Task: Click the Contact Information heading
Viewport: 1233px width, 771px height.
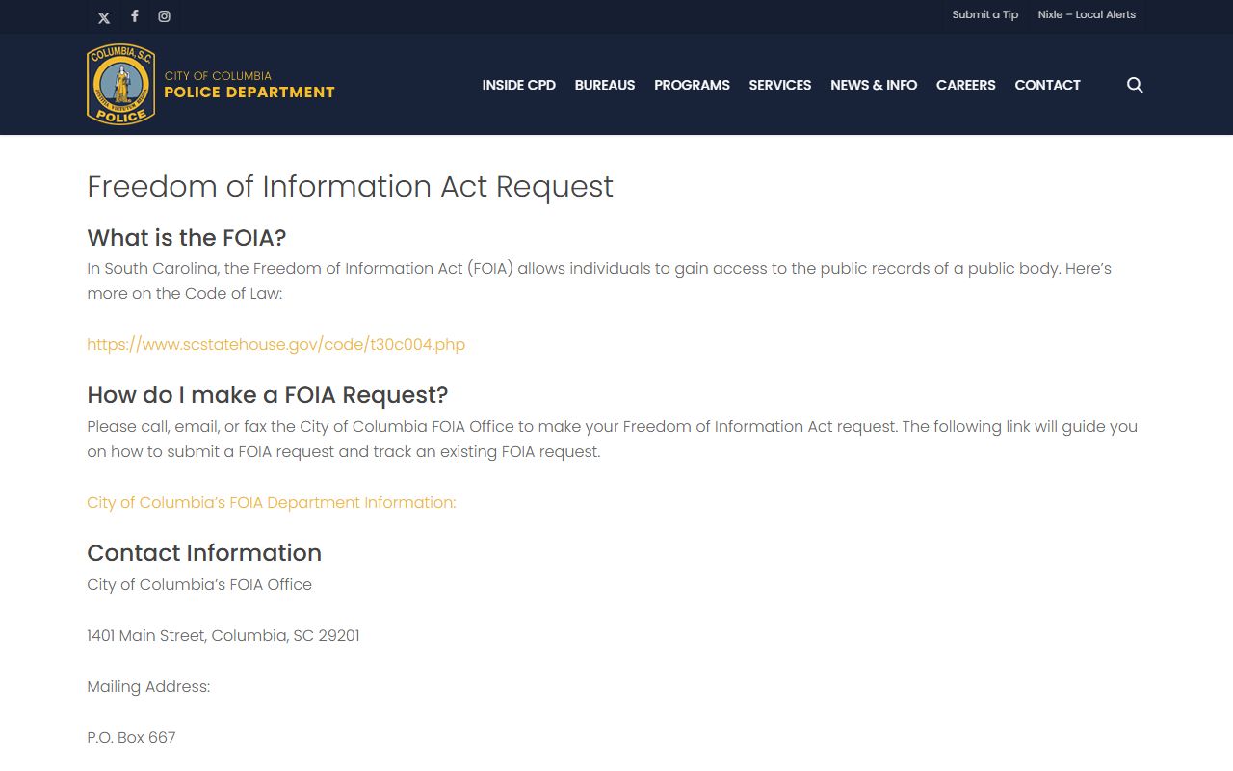Action: coord(204,553)
